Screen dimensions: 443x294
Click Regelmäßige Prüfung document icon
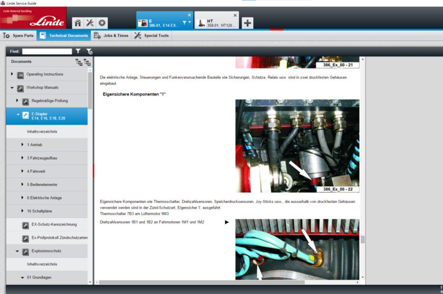[25, 101]
